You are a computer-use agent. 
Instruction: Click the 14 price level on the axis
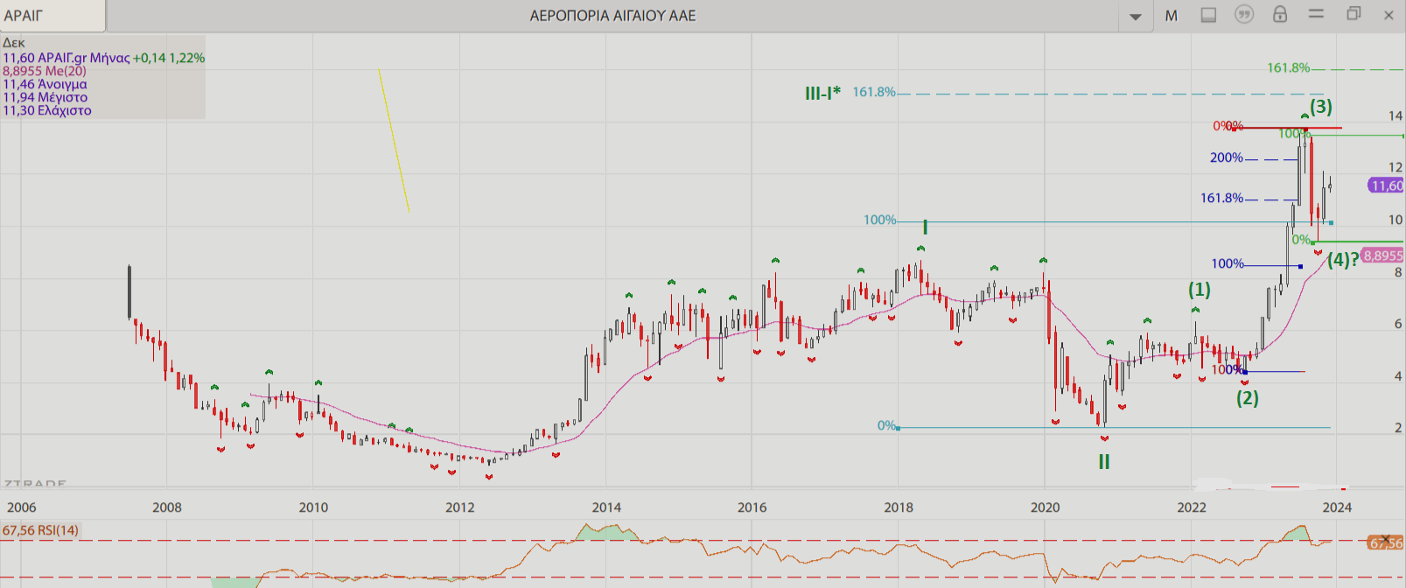pyautogui.click(x=1396, y=115)
